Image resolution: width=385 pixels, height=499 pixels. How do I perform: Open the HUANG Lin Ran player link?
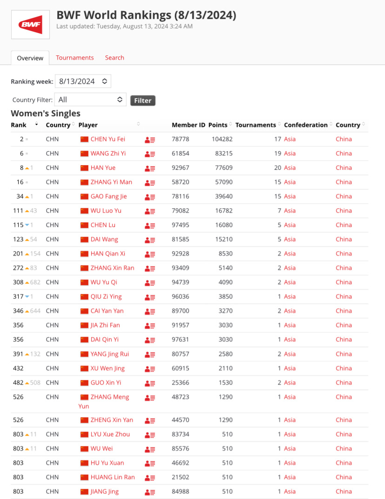pyautogui.click(x=113, y=477)
